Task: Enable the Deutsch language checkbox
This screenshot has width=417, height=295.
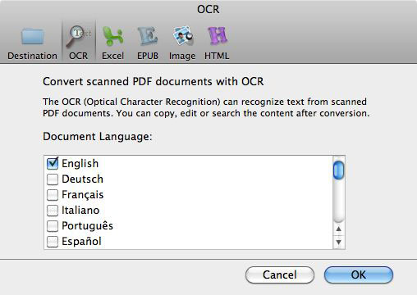Action: click(53, 179)
